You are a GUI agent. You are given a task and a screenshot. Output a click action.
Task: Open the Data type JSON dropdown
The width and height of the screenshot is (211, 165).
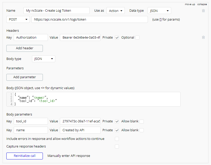point(159,11)
